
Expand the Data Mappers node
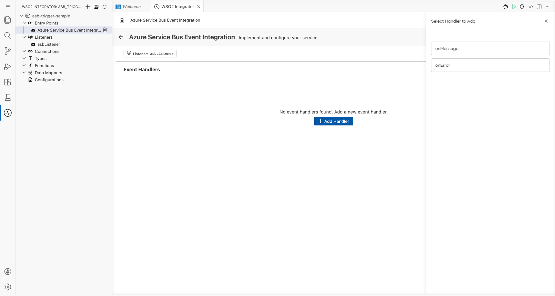[x=24, y=73]
